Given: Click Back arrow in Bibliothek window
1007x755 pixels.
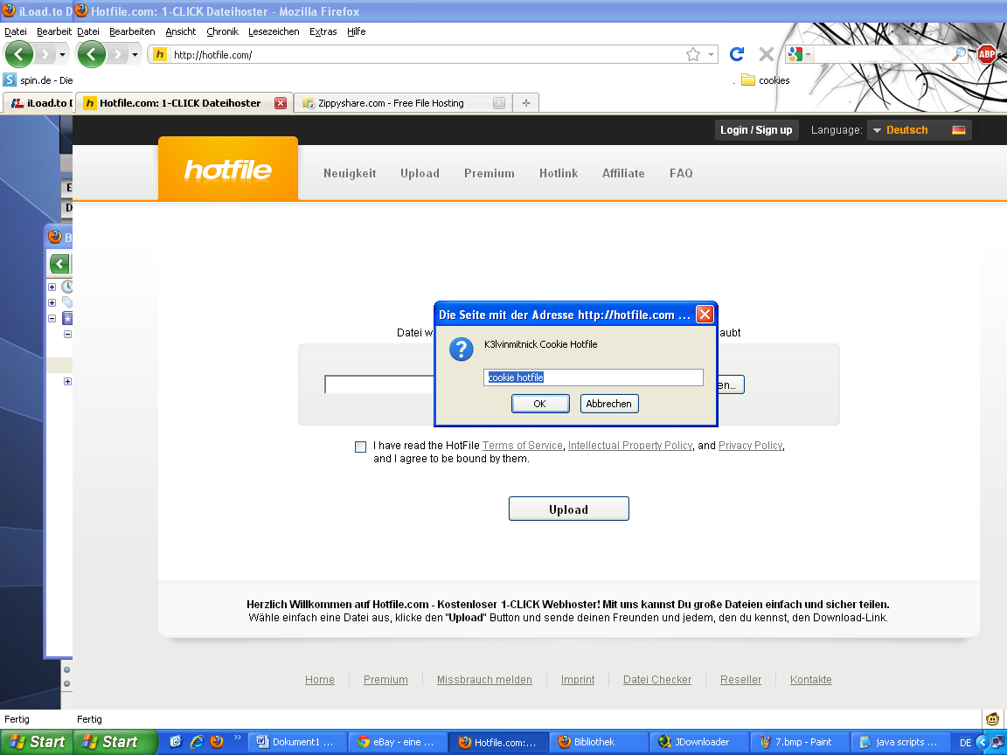Looking at the screenshot, I should click(x=59, y=263).
